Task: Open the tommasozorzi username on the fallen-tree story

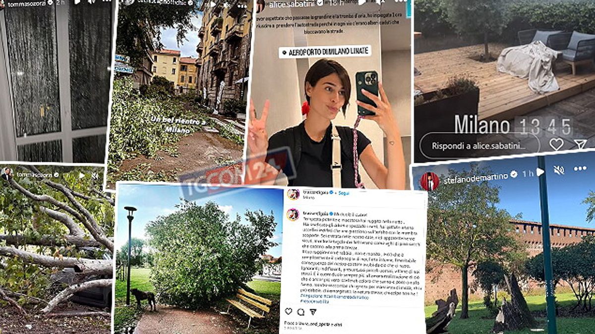Action: click(x=34, y=175)
